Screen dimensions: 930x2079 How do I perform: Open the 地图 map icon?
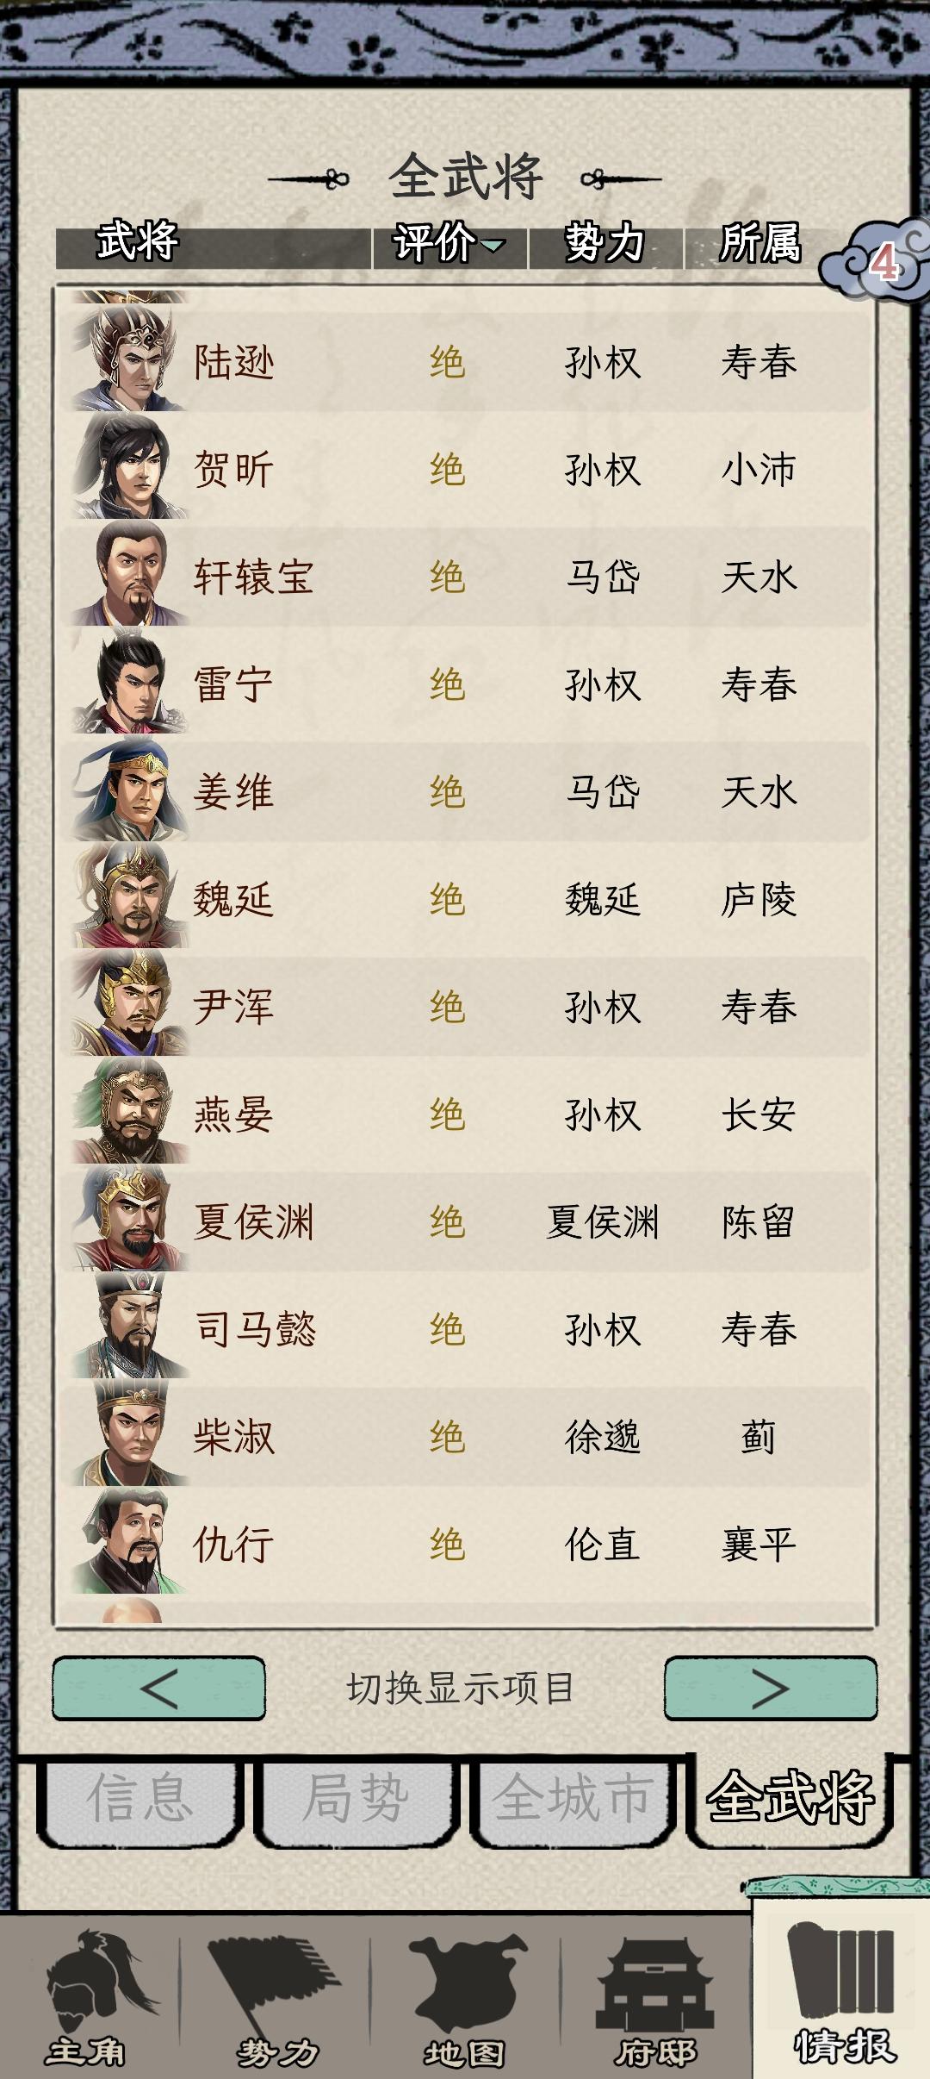tap(465, 1996)
